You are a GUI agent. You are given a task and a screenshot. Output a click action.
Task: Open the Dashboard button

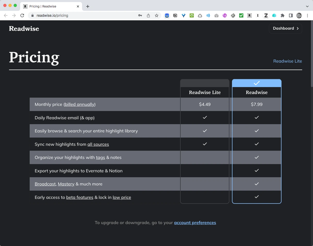click(x=285, y=28)
